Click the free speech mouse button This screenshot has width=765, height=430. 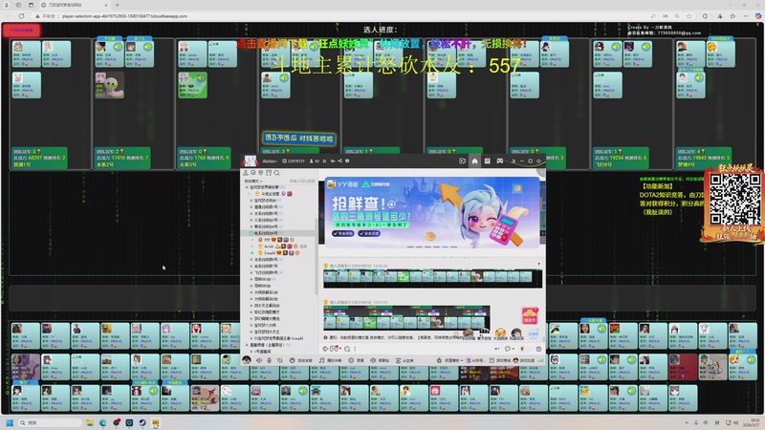(x=300, y=360)
